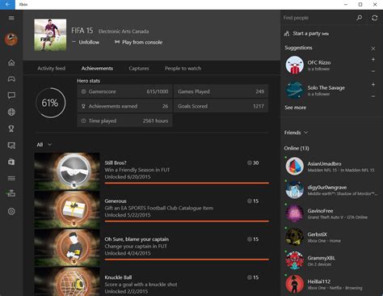Image resolution: width=383 pixels, height=296 pixels.
Task: Click in the Find people search box
Action: (x=318, y=18)
